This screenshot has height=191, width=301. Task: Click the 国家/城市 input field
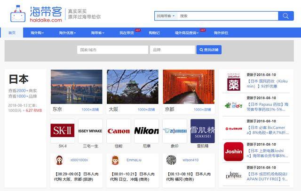tap(112, 50)
